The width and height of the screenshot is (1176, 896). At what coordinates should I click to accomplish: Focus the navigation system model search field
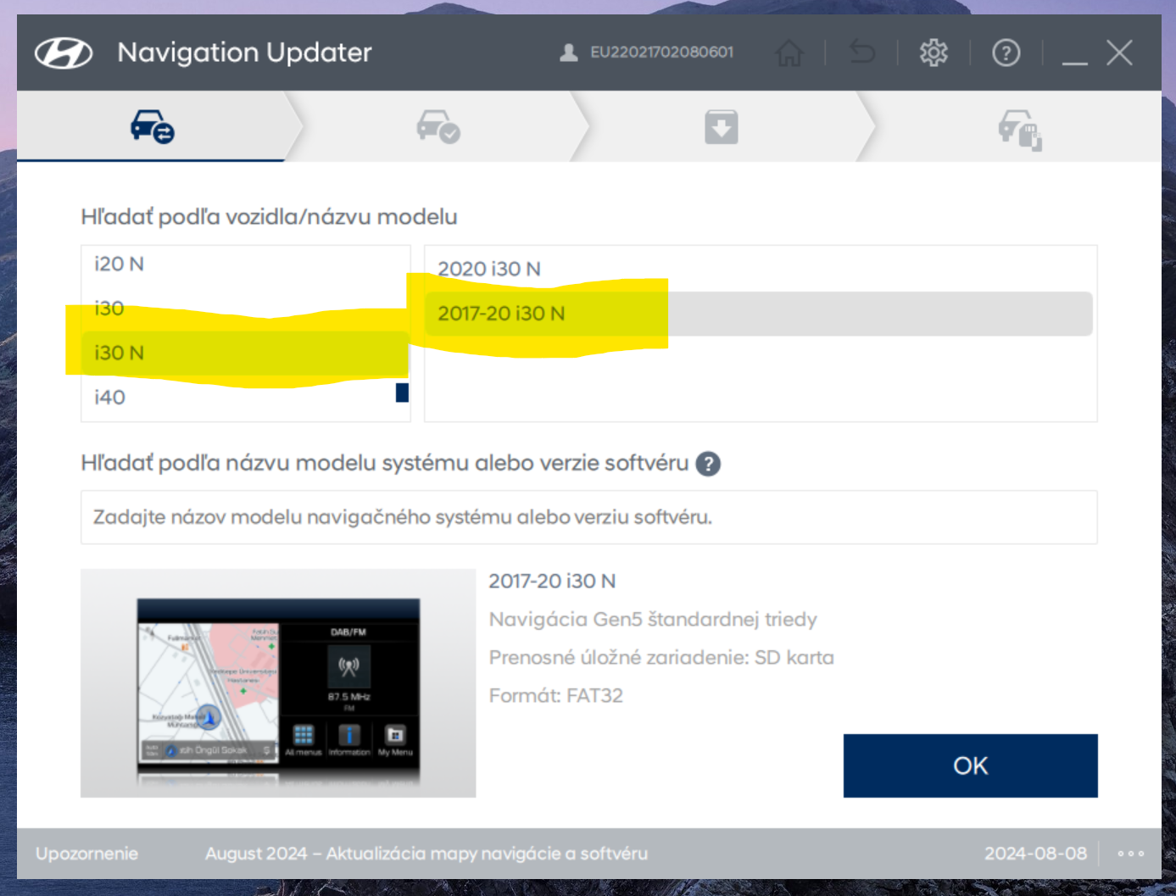589,517
